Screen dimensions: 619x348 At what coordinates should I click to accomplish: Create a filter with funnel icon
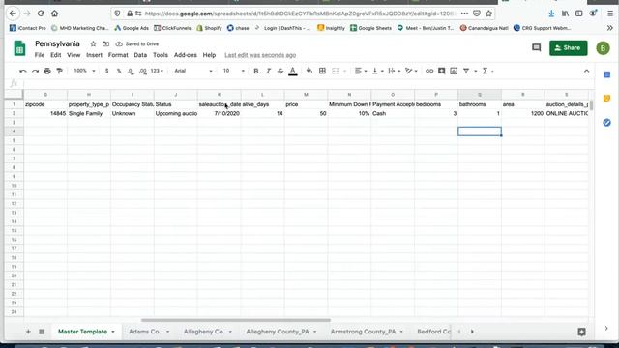(x=466, y=71)
